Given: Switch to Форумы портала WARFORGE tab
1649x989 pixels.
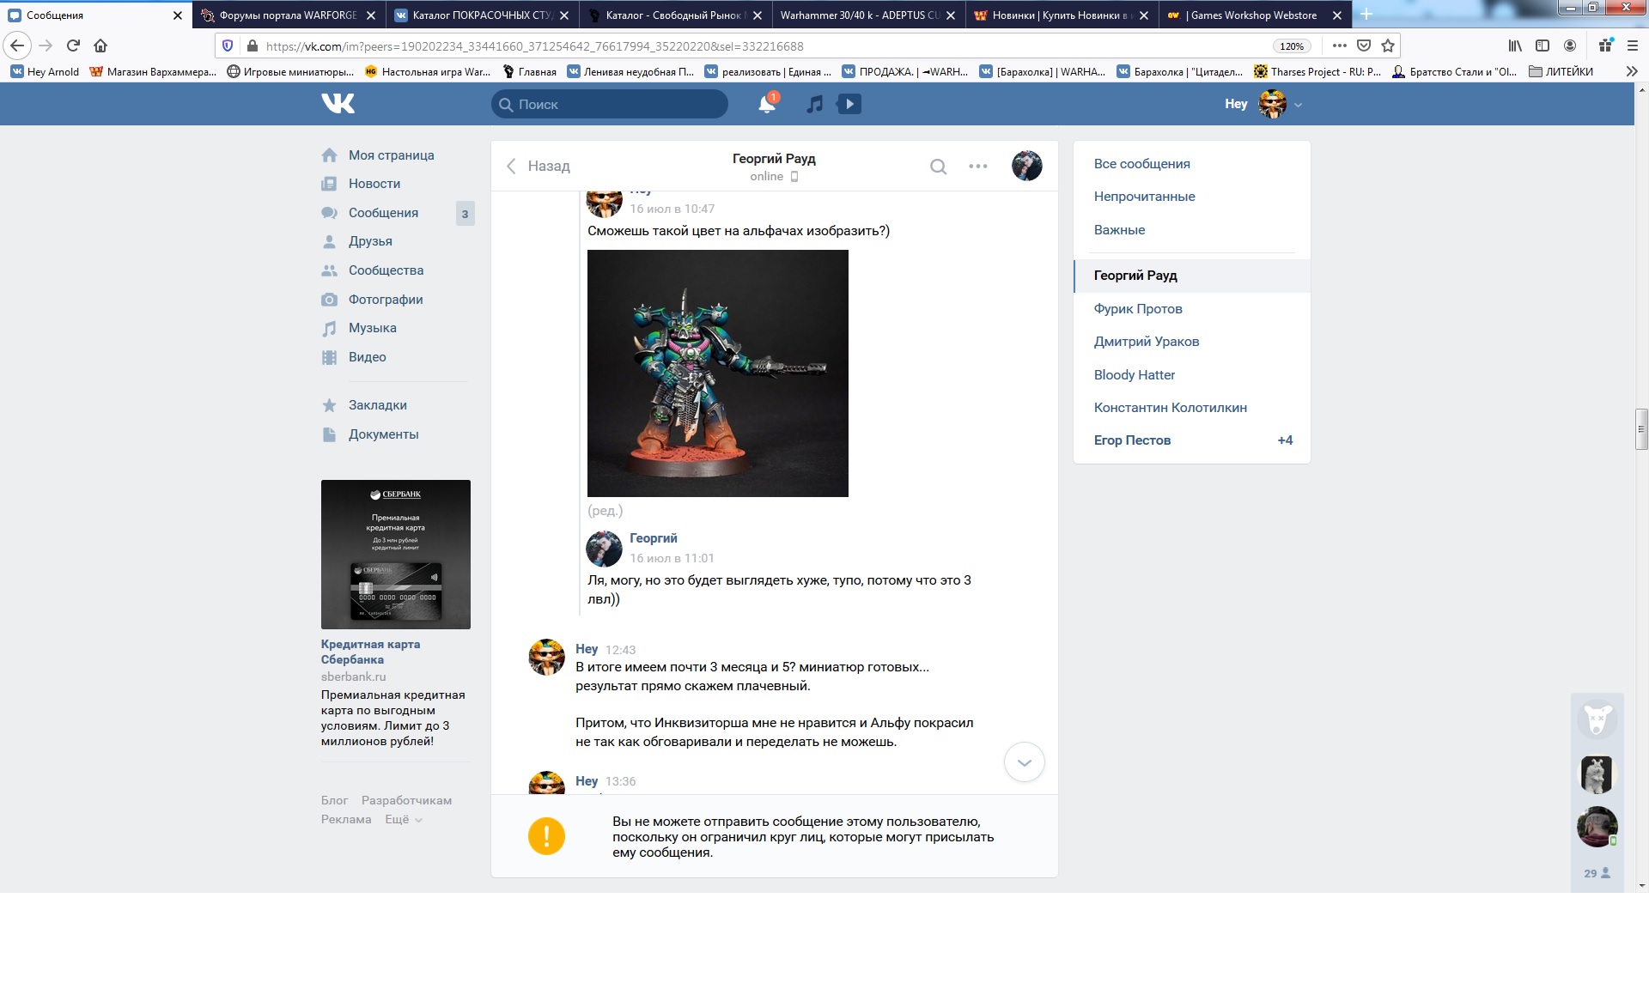Looking at the screenshot, I should point(289,15).
